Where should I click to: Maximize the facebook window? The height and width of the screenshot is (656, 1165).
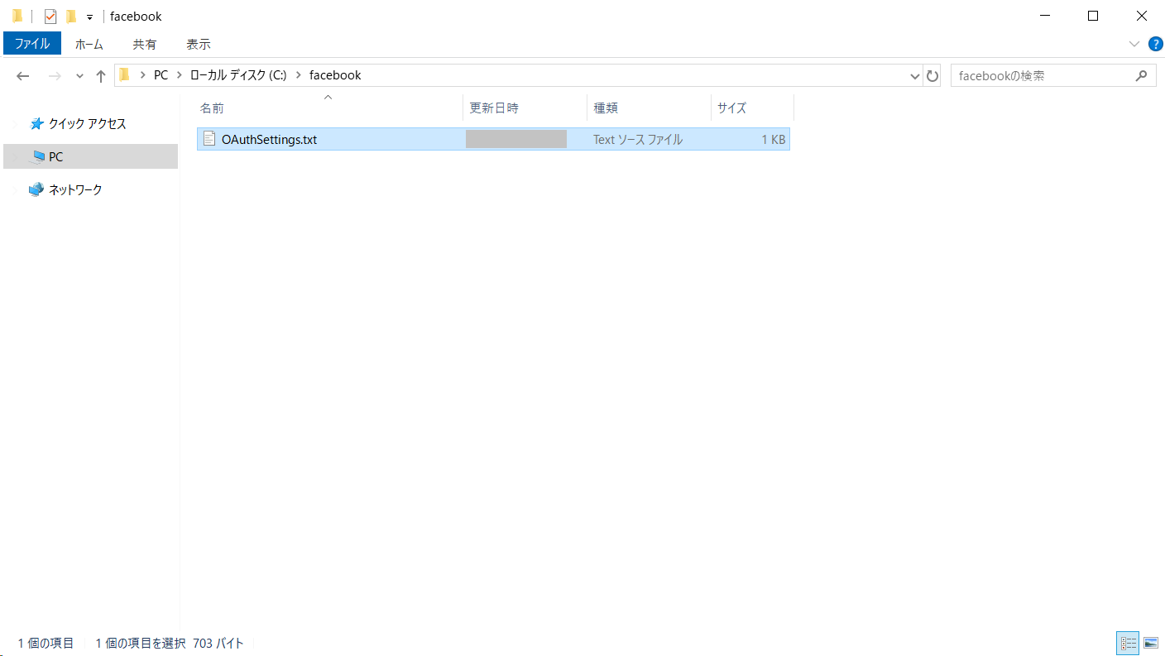[x=1093, y=16]
